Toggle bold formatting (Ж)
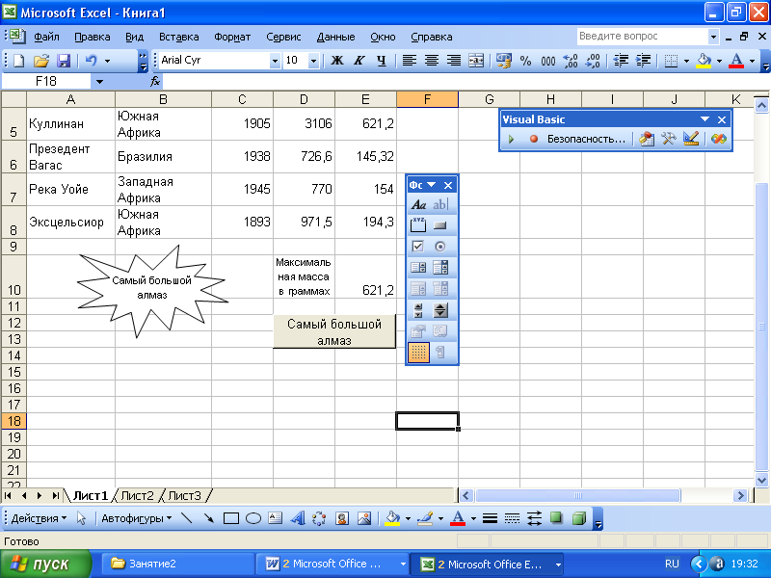The height and width of the screenshot is (578, 771). tap(336, 61)
